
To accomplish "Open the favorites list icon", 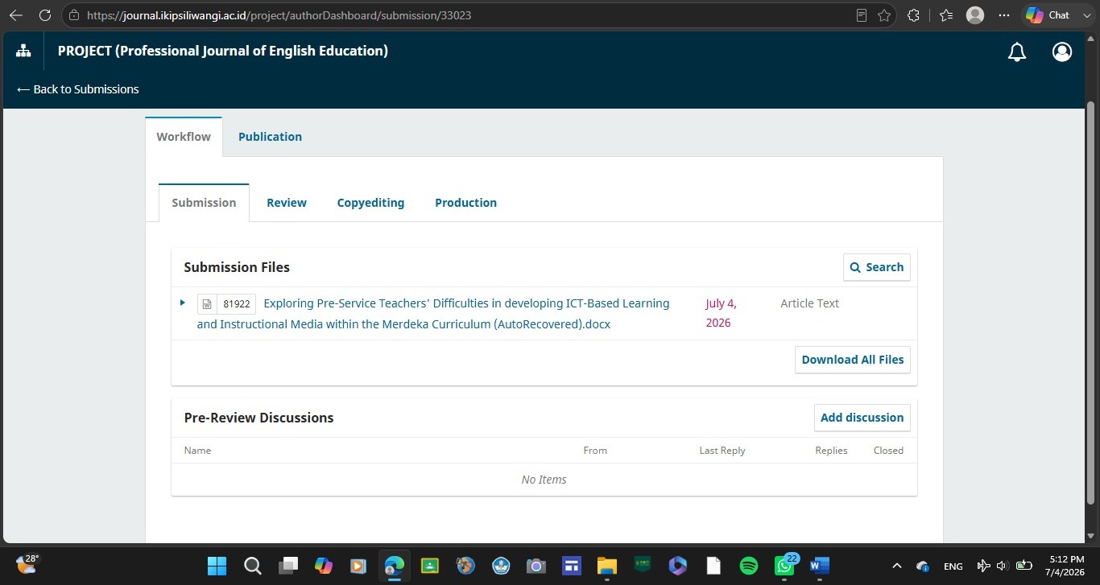I will 946,15.
